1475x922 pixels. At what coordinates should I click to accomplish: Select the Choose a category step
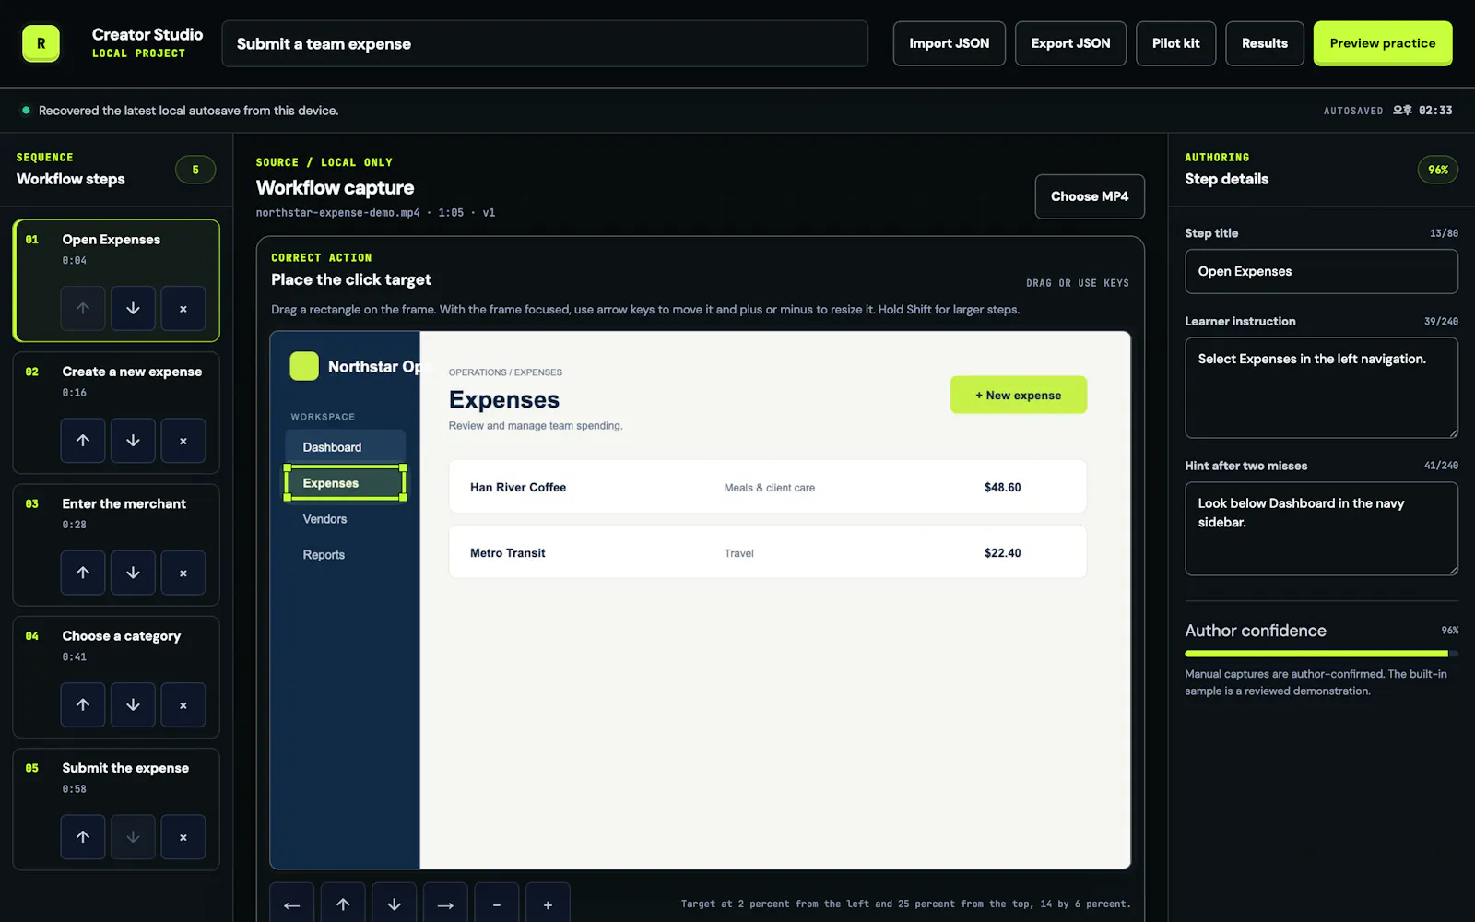coord(116,677)
